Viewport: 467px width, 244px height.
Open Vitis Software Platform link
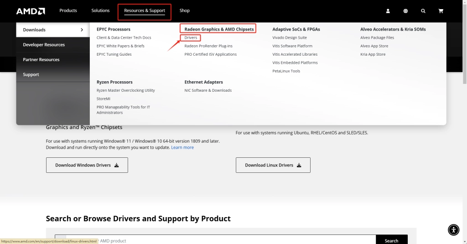(292, 46)
